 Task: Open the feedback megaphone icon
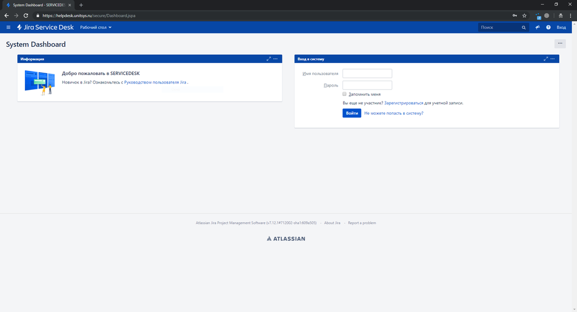click(x=538, y=27)
